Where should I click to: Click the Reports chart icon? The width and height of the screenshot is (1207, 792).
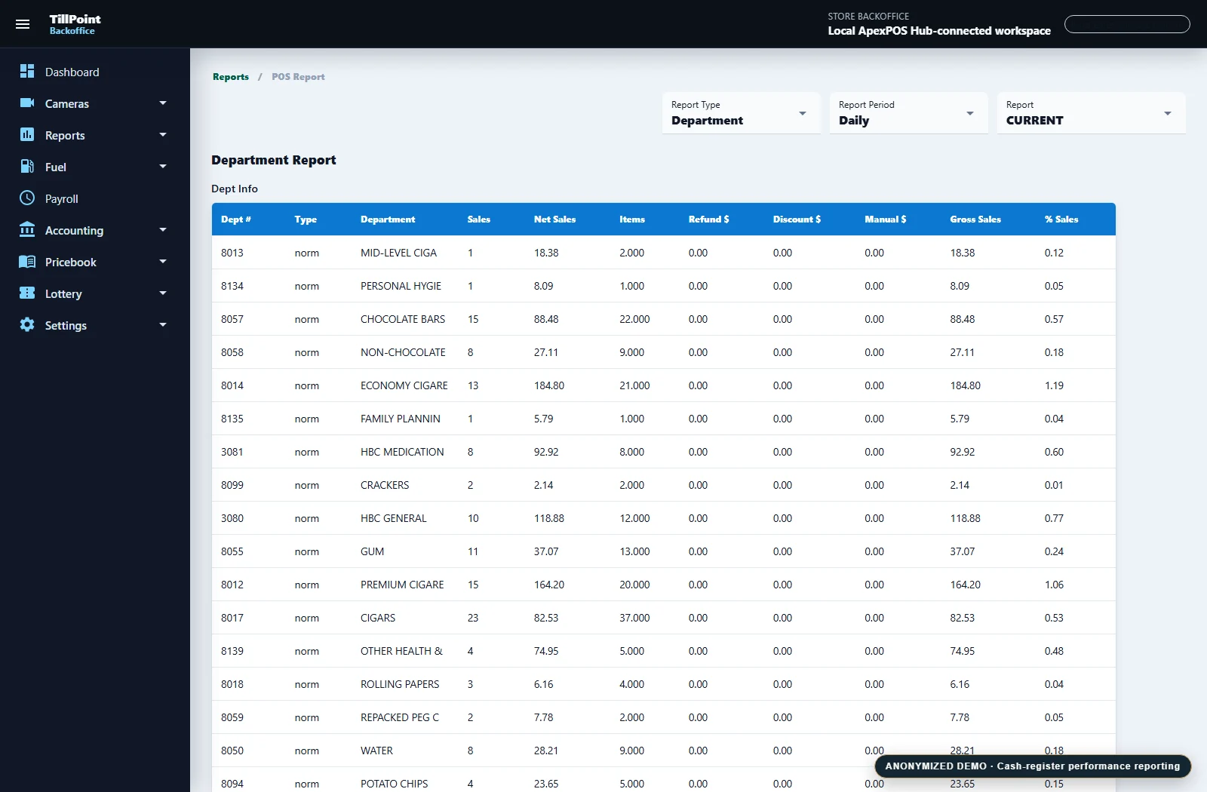(27, 134)
